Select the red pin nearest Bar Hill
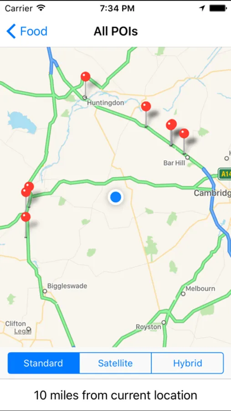 click(184, 133)
